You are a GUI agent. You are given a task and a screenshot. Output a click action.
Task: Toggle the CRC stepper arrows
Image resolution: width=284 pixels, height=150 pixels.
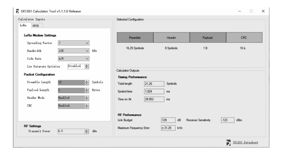click(87, 106)
